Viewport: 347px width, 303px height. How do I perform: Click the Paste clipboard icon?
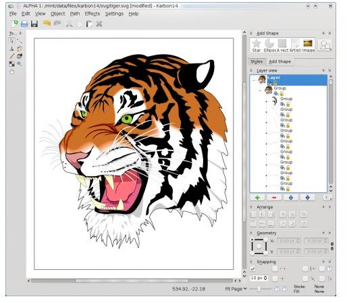click(x=89, y=24)
